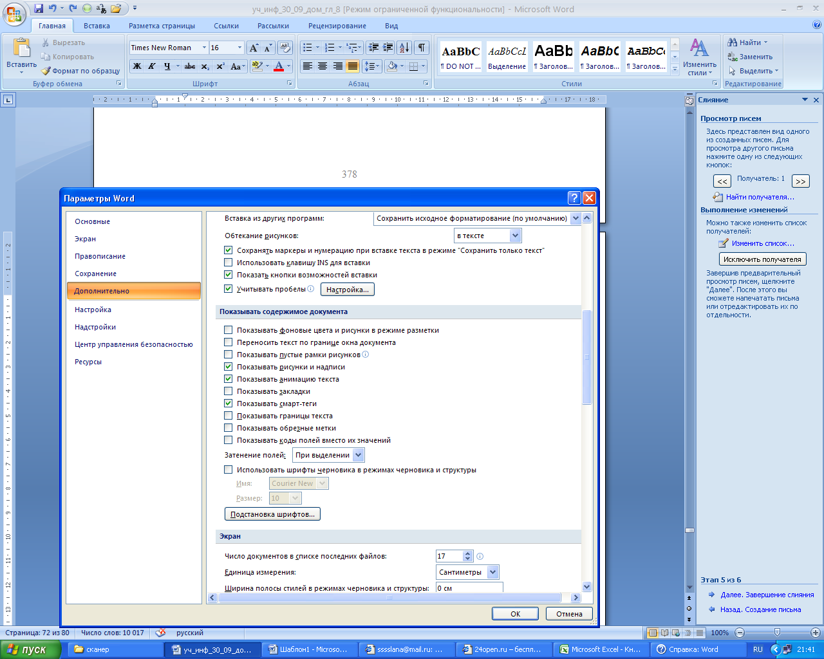The width and height of the screenshot is (824, 659).
Task: Confirm dialog with ОК button
Action: [515, 614]
